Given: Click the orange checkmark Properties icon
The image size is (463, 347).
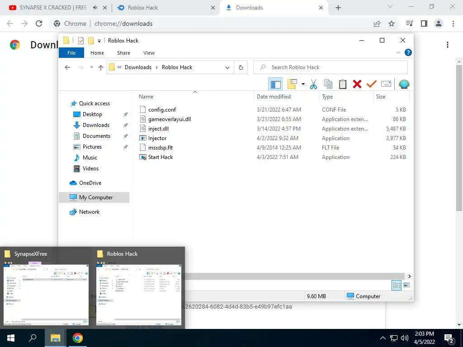Looking at the screenshot, I should pyautogui.click(x=372, y=84).
